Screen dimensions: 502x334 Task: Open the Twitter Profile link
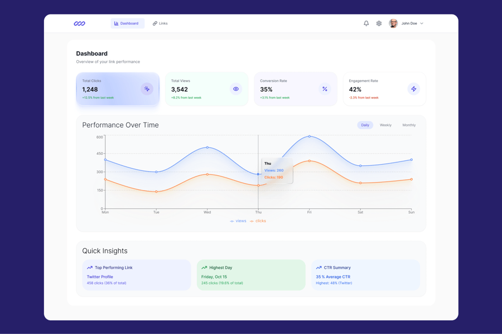point(100,277)
